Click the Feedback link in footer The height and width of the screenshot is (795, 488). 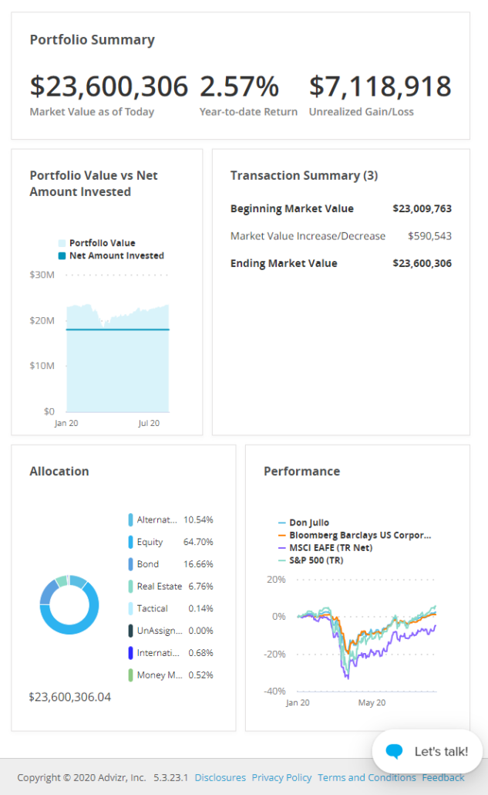443,777
